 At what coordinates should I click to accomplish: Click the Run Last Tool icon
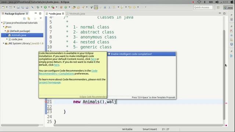(53, 7)
